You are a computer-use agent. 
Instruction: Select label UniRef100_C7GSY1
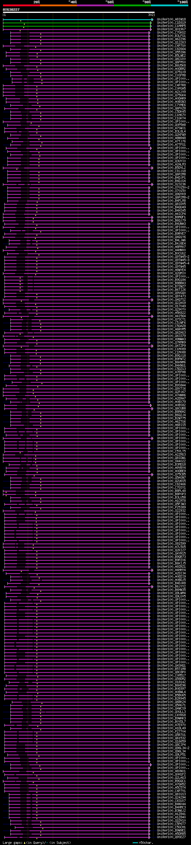click(x=171, y=487)
